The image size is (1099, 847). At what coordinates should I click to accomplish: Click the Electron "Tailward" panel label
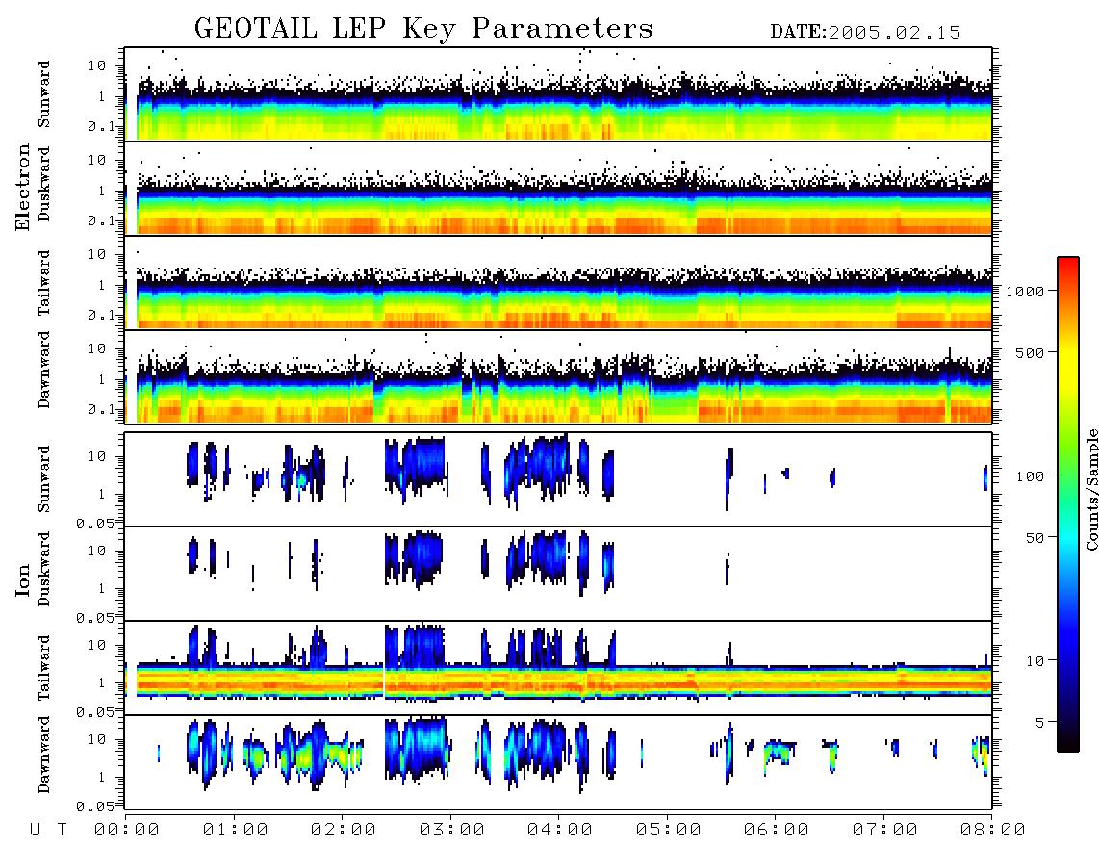[x=44, y=283]
